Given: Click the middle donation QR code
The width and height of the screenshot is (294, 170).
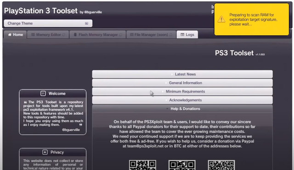Looking at the screenshot, I should pos(182,165).
